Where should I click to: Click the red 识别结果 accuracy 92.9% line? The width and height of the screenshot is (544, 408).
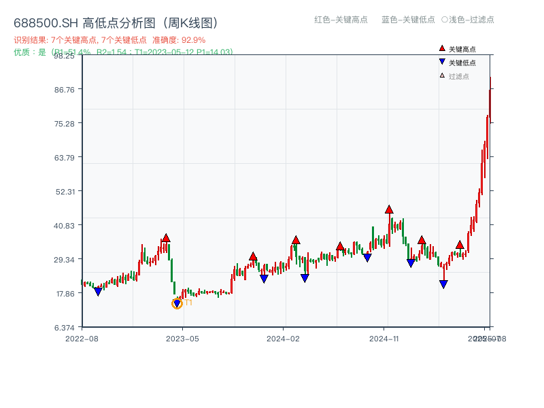(x=109, y=40)
